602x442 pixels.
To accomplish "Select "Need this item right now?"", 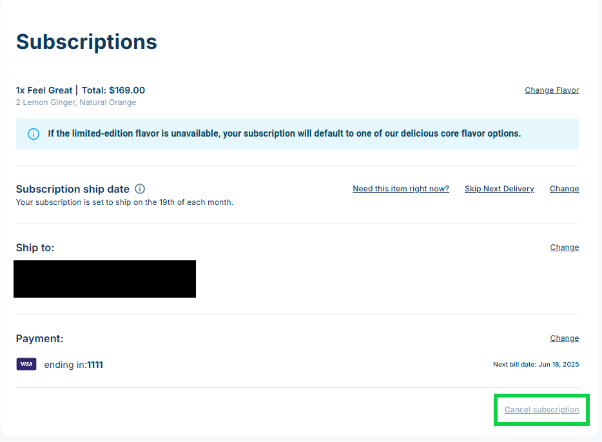I will coord(401,189).
